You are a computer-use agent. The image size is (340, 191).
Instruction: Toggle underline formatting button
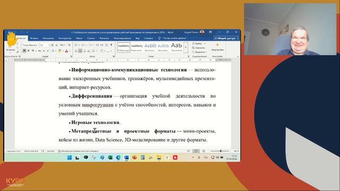pos(33,51)
